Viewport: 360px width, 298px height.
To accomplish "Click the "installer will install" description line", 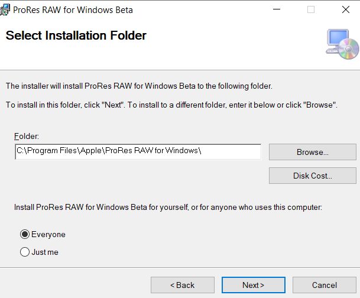I will (139, 86).
